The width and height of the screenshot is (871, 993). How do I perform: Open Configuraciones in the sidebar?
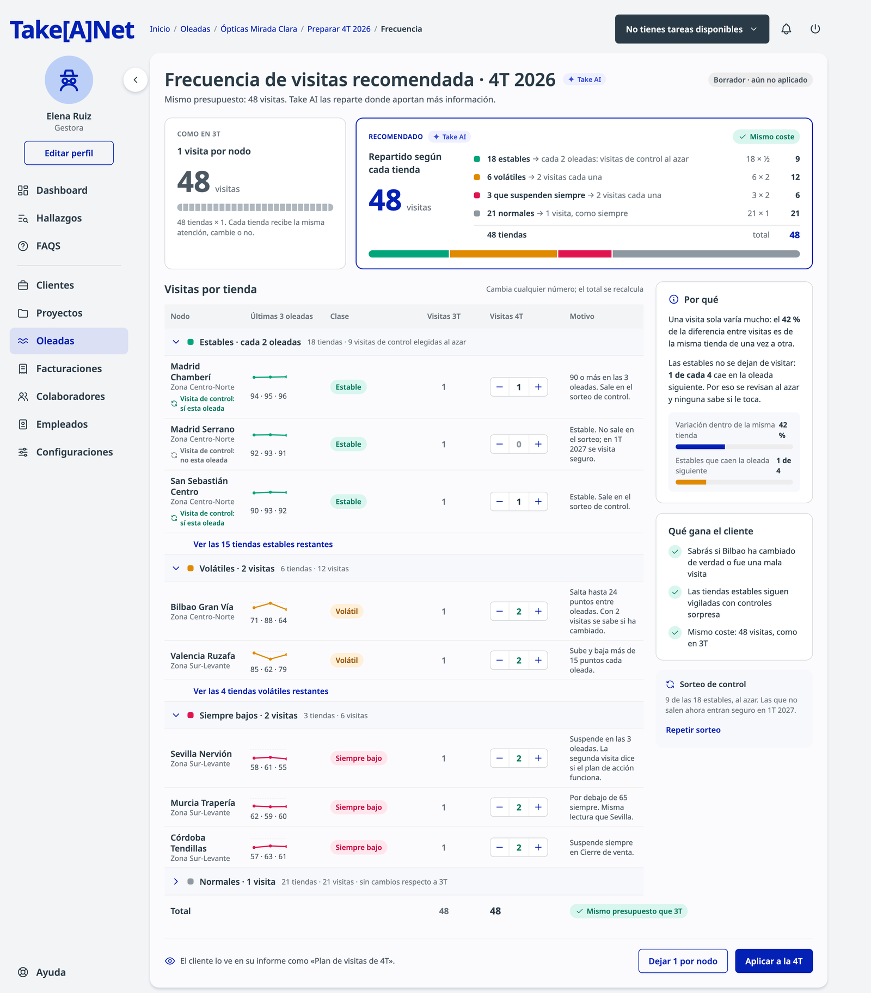click(69, 452)
